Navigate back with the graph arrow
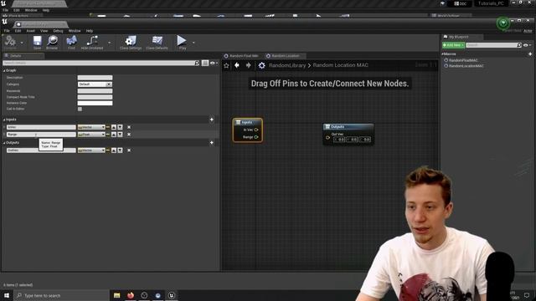Image resolution: width=536 pixels, height=301 pixels. pyautogui.click(x=237, y=65)
